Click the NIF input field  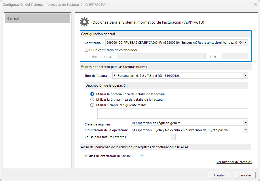tap(235, 56)
